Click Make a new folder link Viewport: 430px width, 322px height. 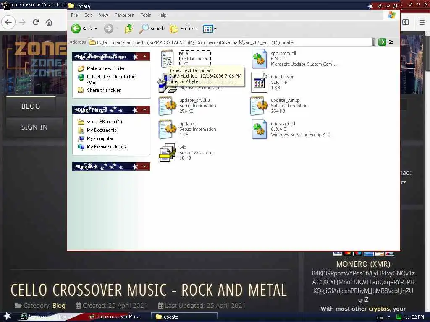(105, 68)
